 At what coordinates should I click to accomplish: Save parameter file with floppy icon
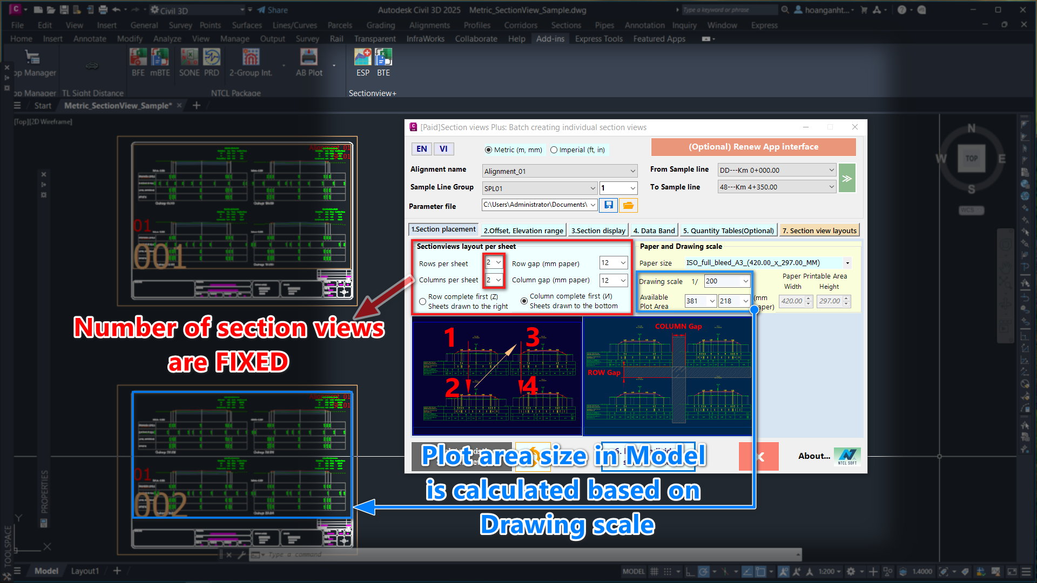coord(608,205)
